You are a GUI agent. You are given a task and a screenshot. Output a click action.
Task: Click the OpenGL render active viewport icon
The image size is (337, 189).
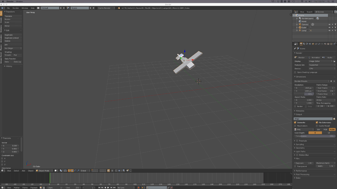127,171
